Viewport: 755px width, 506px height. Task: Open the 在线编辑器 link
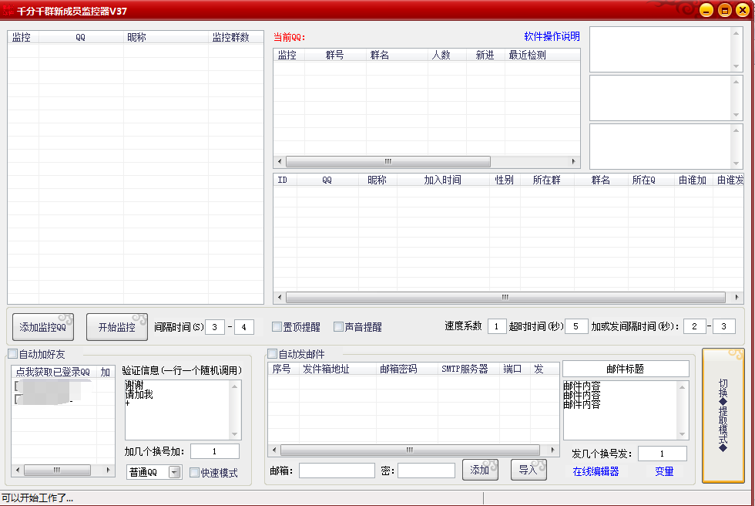[596, 471]
